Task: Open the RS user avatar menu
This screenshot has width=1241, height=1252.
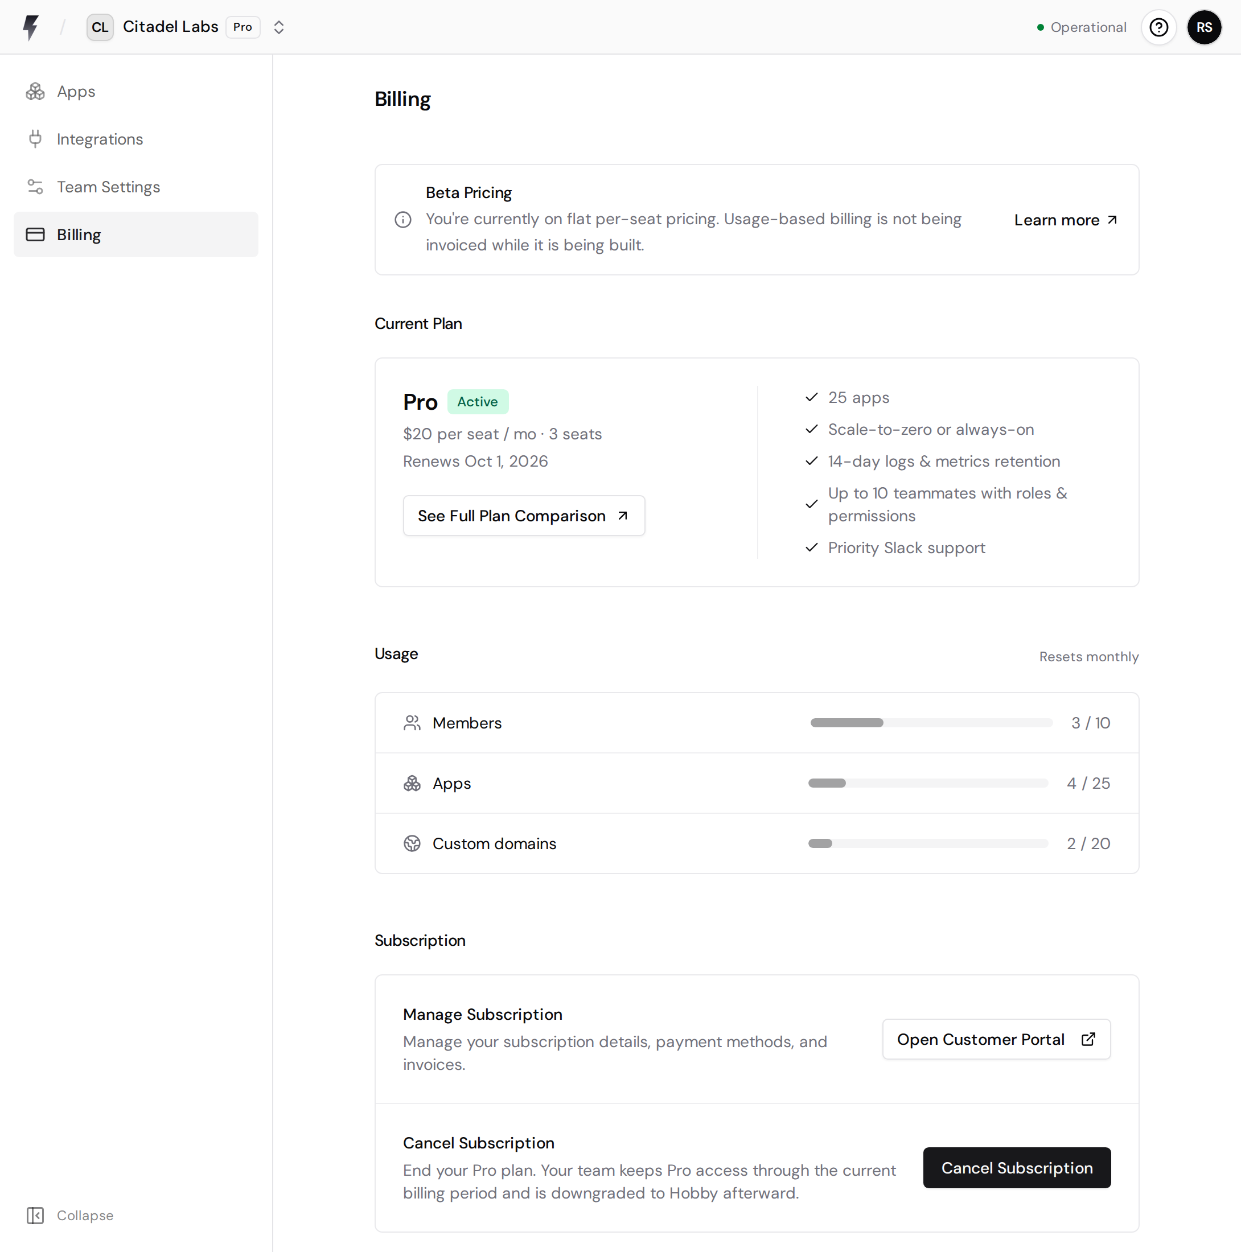Action: tap(1204, 27)
